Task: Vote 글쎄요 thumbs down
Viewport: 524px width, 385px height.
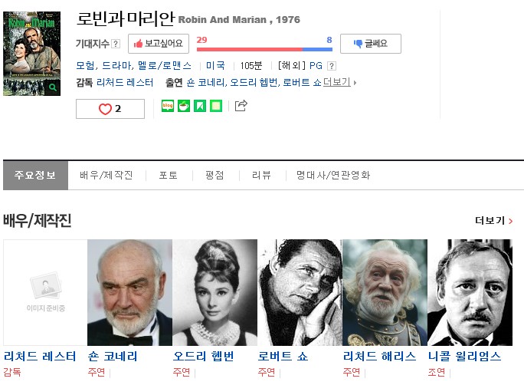Action: pyautogui.click(x=371, y=44)
